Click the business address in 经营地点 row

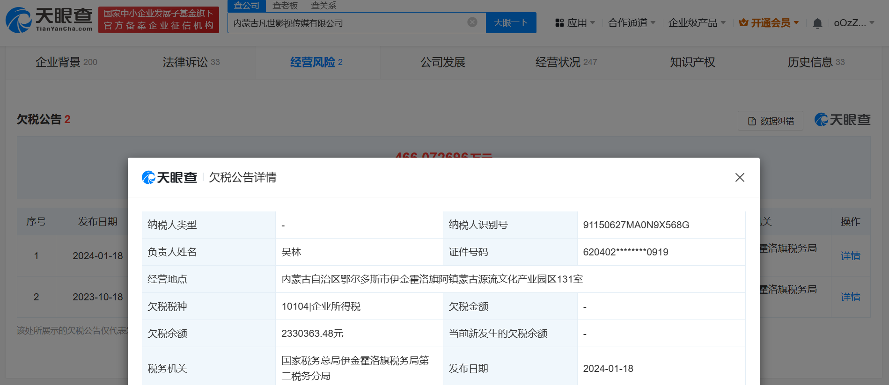(432, 279)
